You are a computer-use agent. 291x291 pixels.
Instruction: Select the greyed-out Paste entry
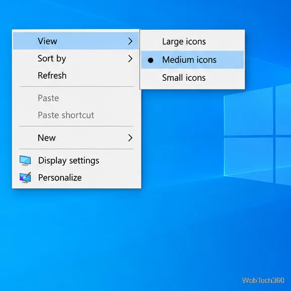76,98
